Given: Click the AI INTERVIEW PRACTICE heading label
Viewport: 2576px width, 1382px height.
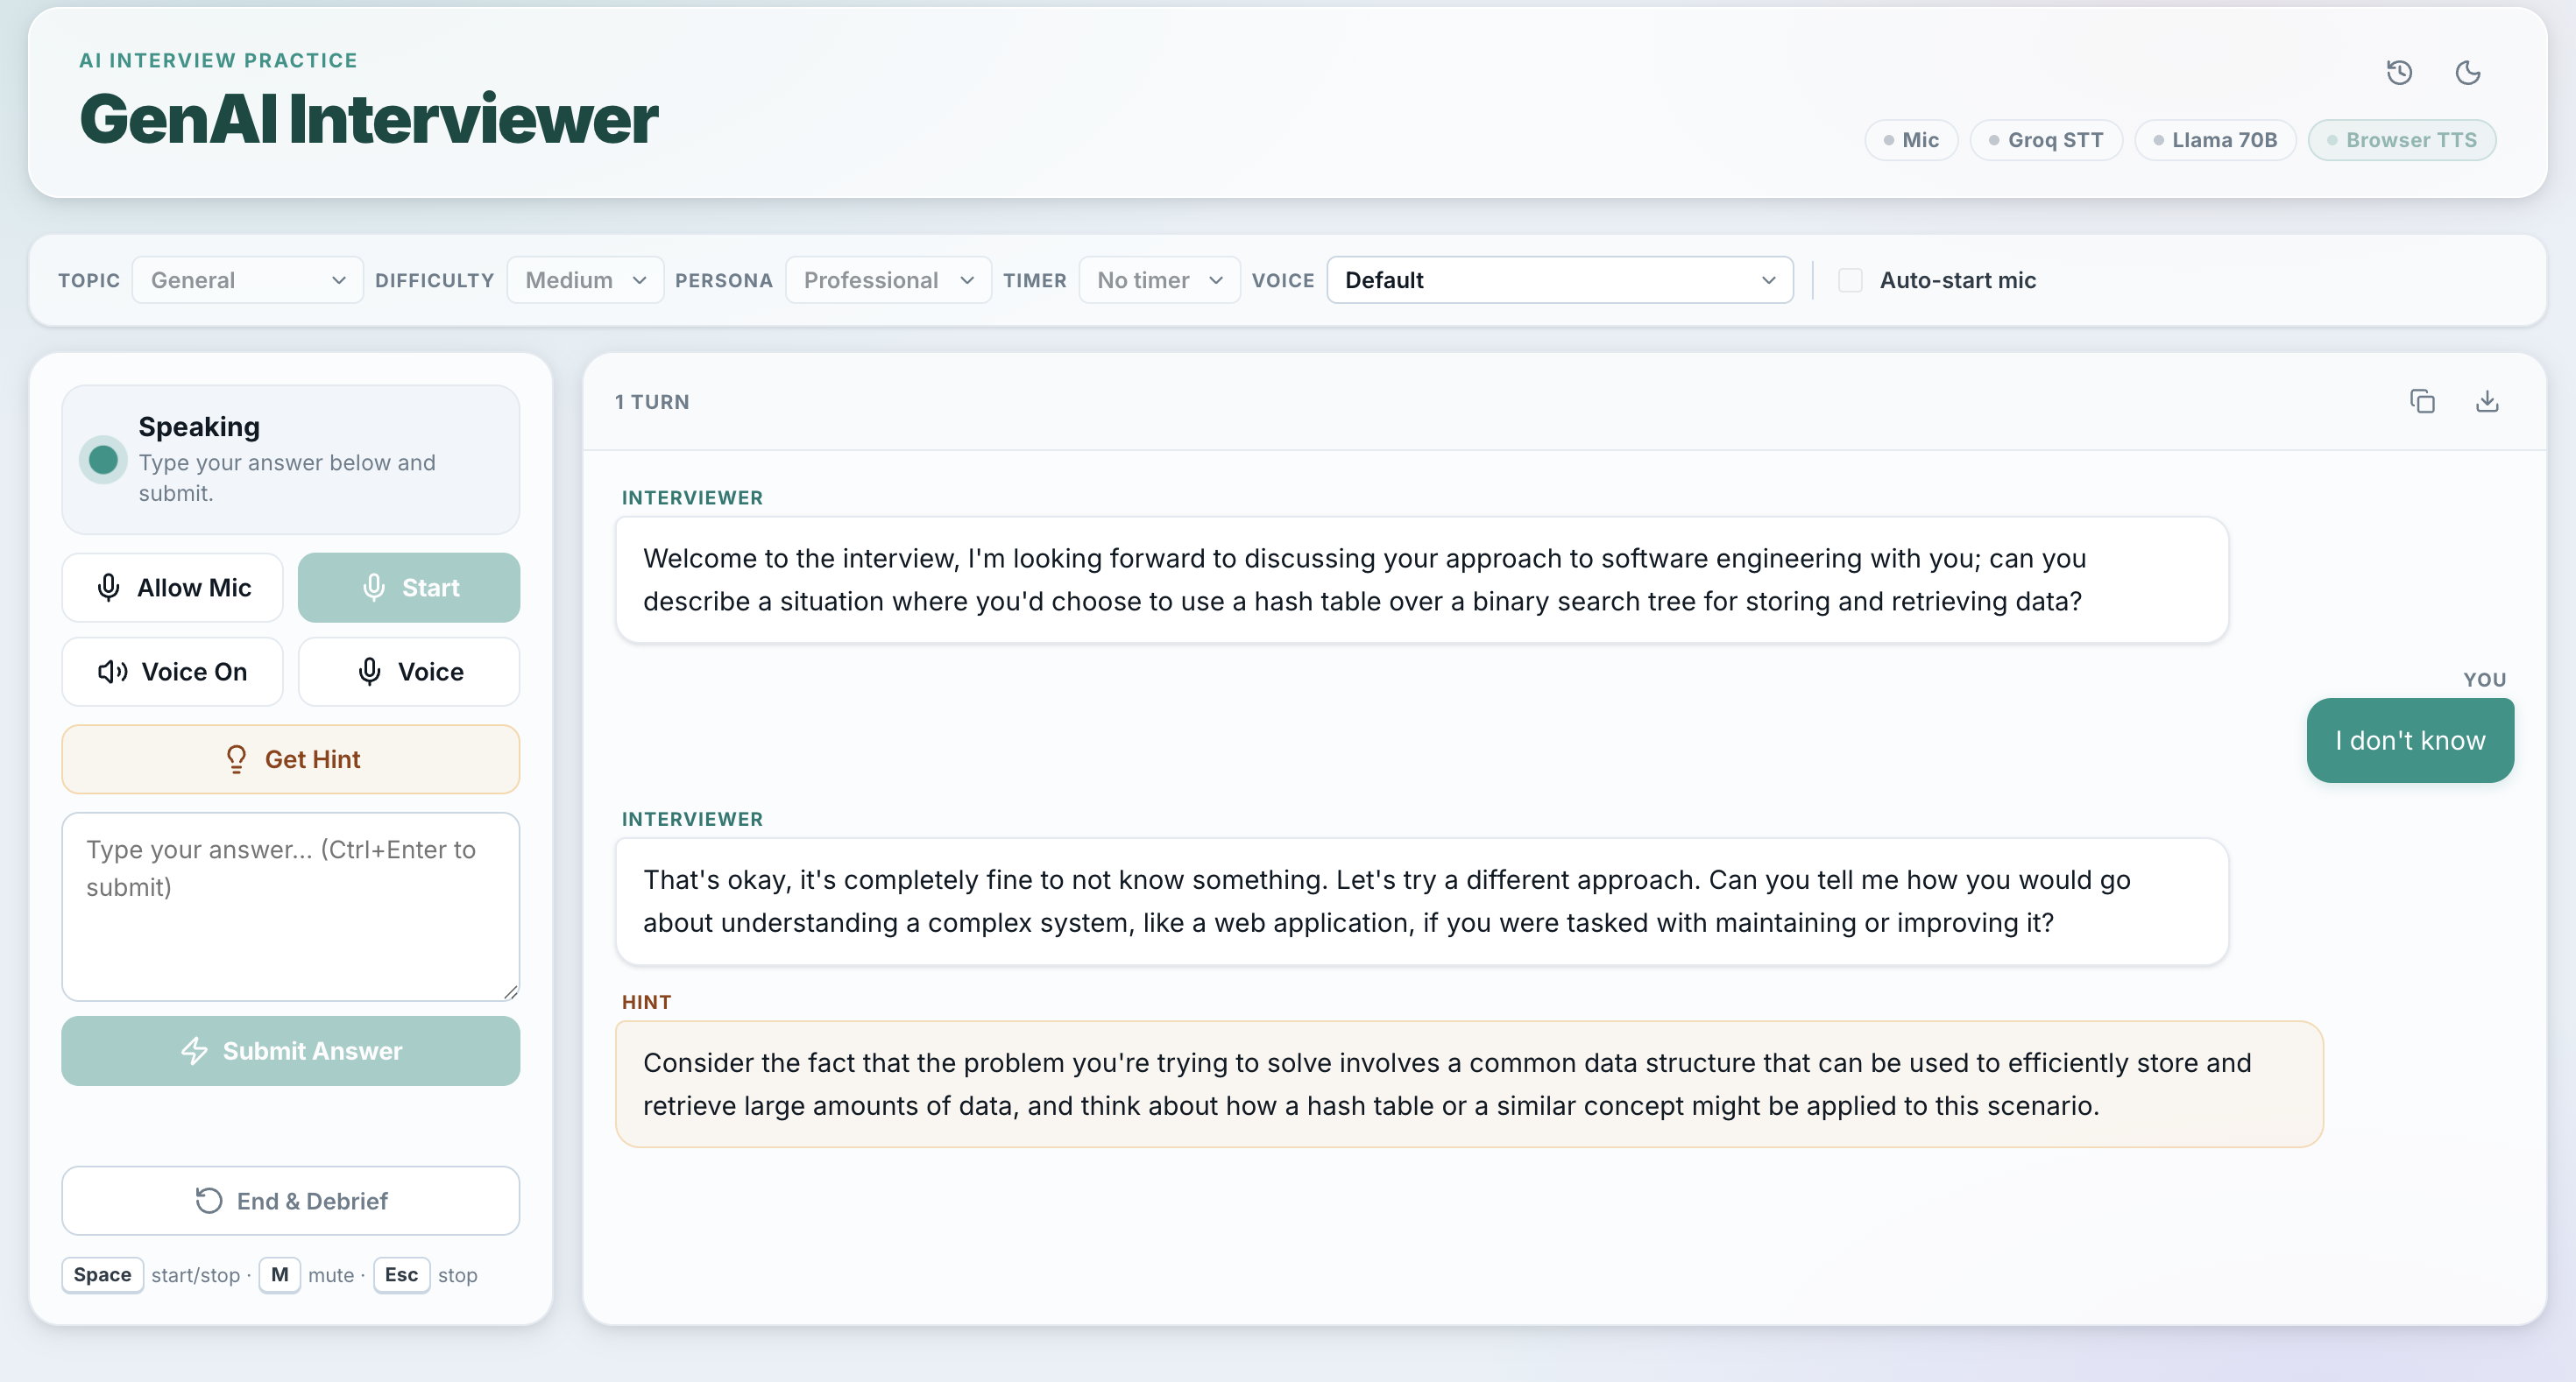Looking at the screenshot, I should click(218, 60).
